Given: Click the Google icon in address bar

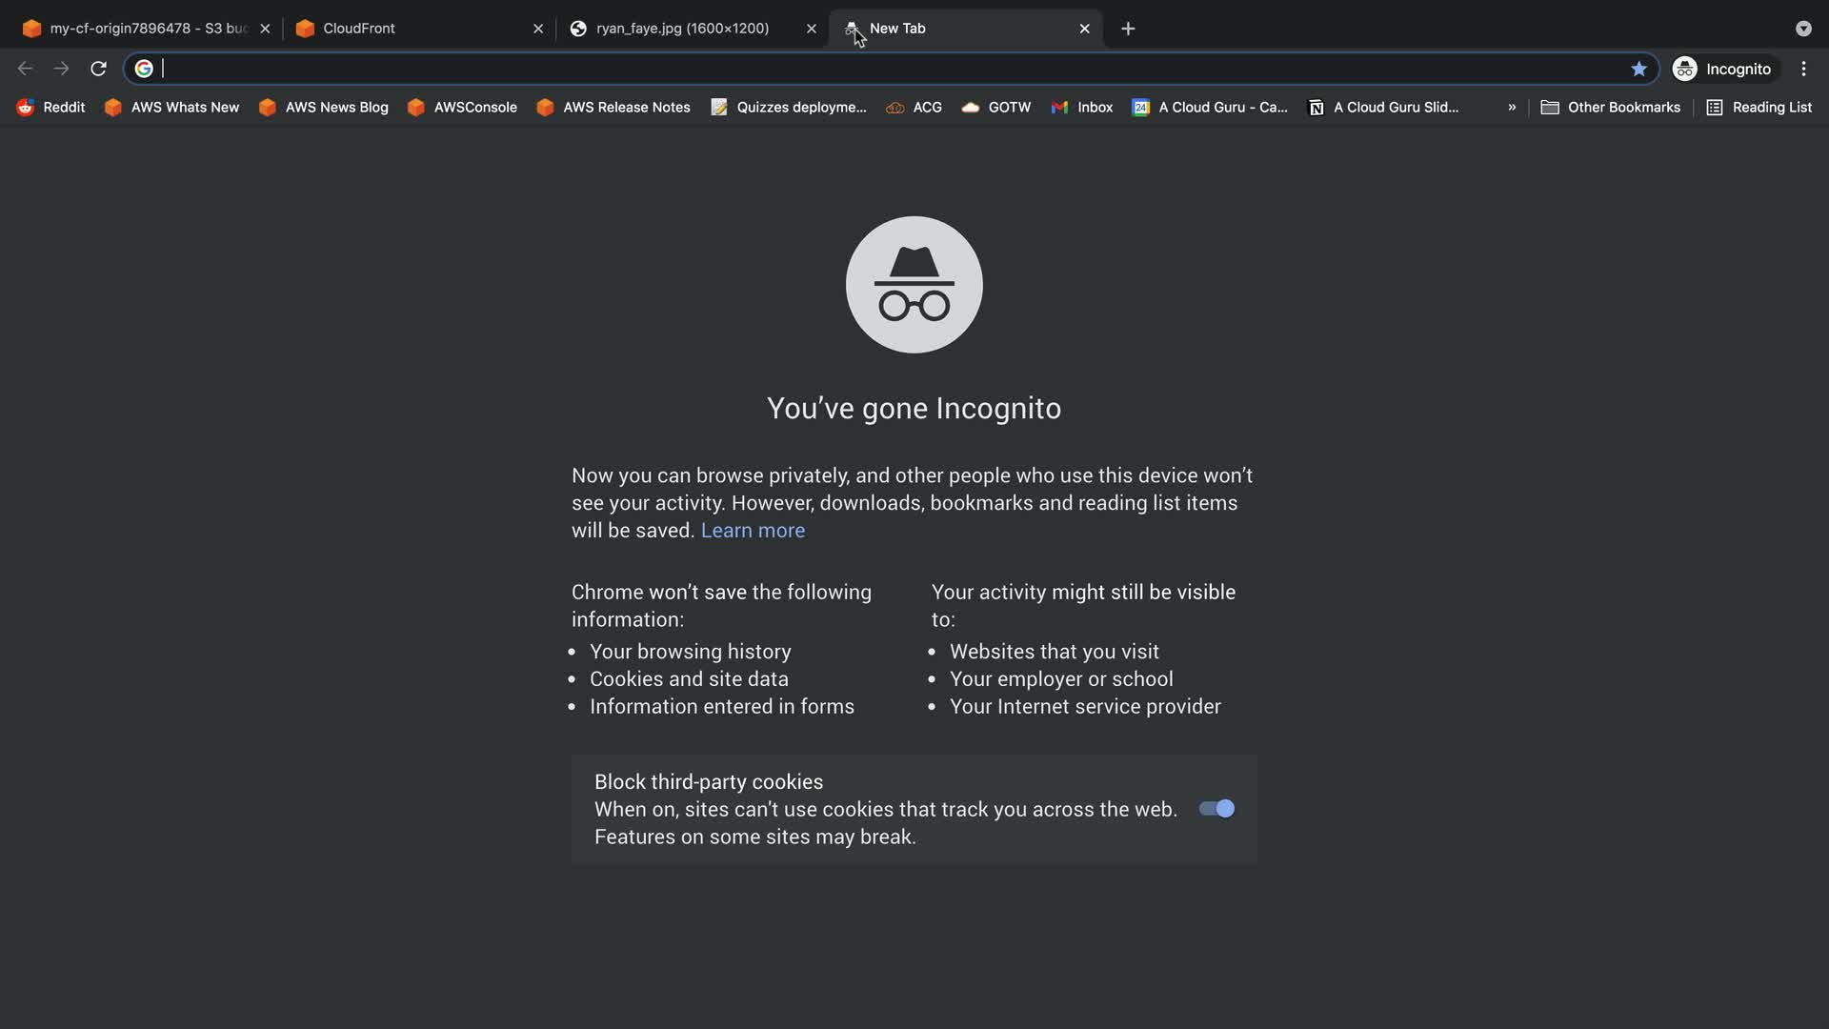Looking at the screenshot, I should click(144, 69).
